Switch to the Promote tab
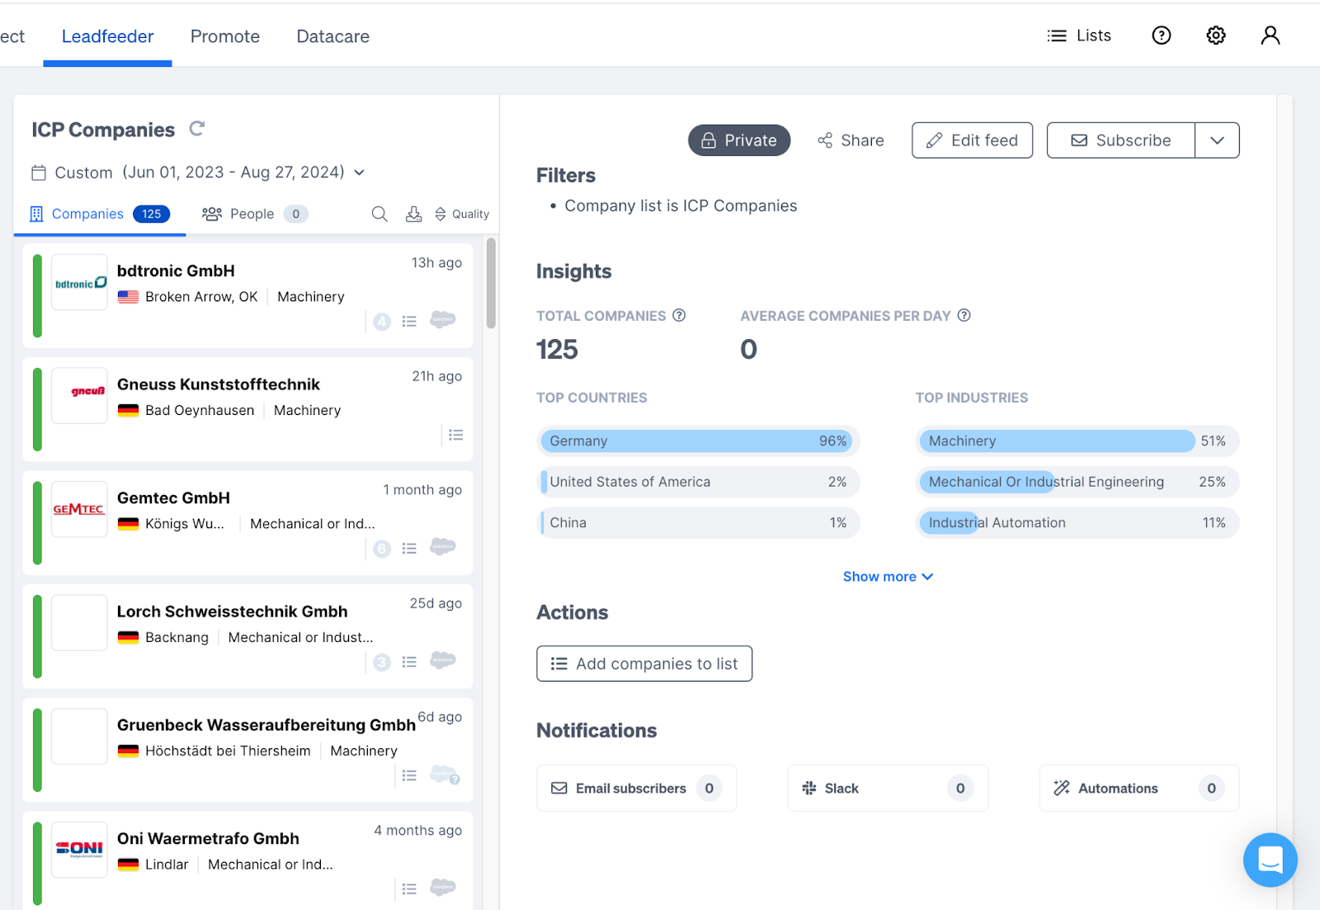Screen dimensions: 1320x910 pyautogui.click(x=225, y=36)
